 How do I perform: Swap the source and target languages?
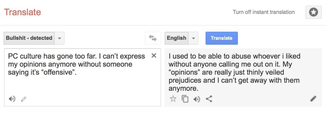153,38
